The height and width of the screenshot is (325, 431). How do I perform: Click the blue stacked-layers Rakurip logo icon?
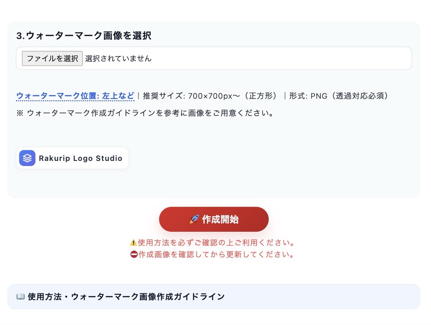tap(27, 158)
